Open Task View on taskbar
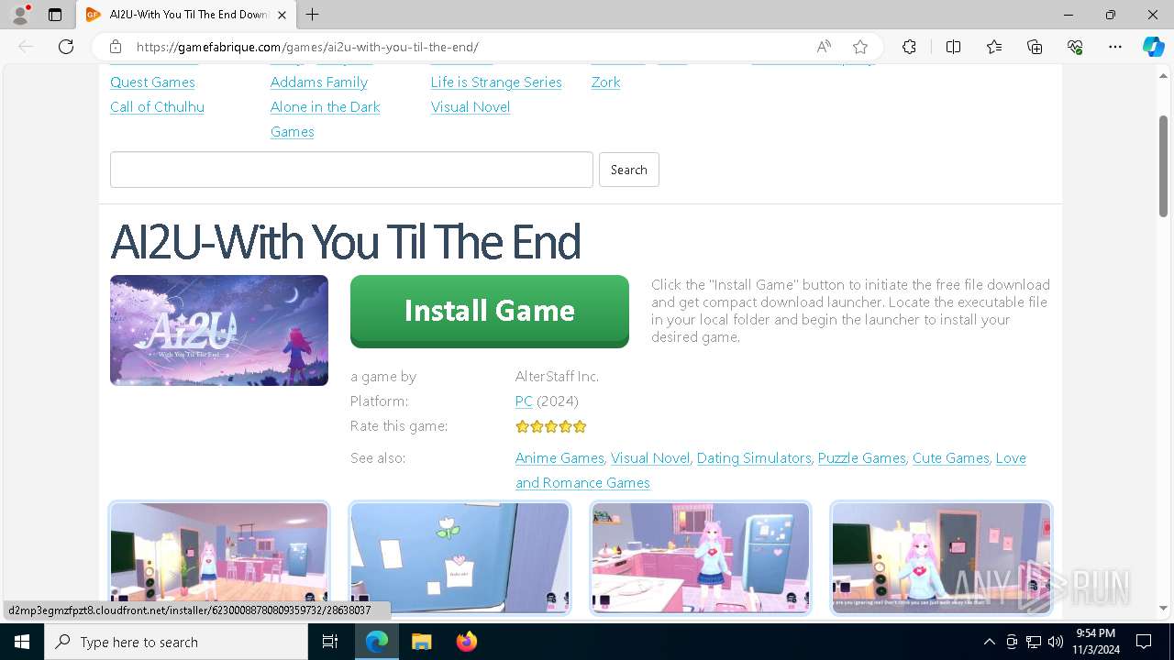 point(330,642)
